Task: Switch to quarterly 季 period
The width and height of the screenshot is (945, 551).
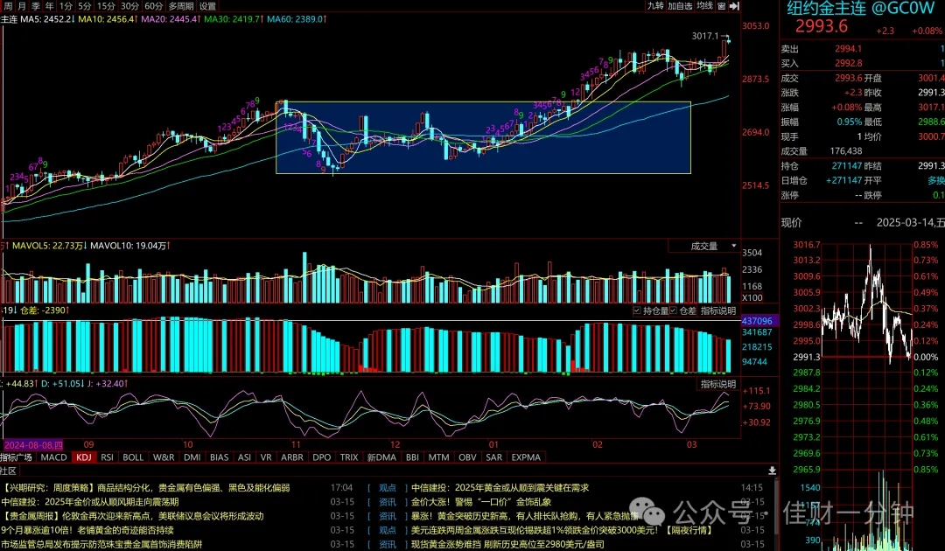Action: coord(36,6)
